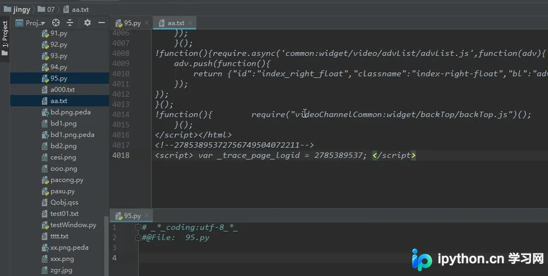Click the aa.txt breadcrumb item
548x276 pixels.
click(x=76, y=9)
